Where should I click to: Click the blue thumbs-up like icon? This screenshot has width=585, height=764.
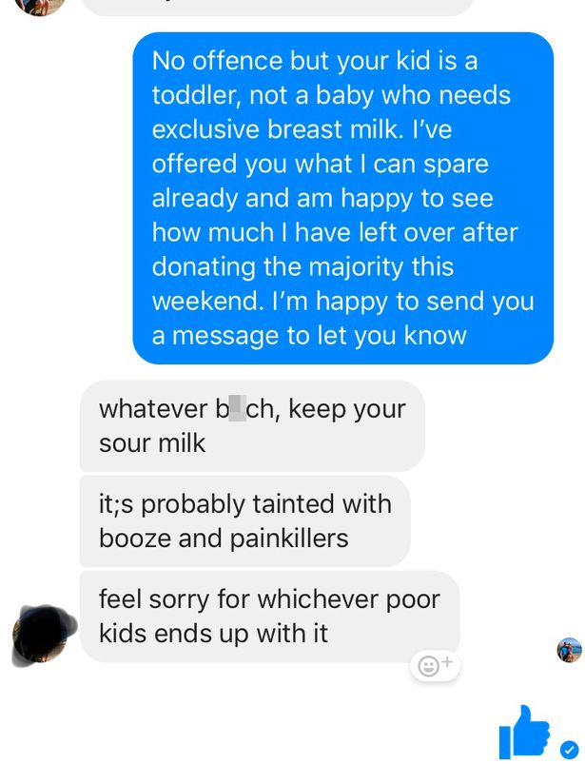(x=524, y=731)
